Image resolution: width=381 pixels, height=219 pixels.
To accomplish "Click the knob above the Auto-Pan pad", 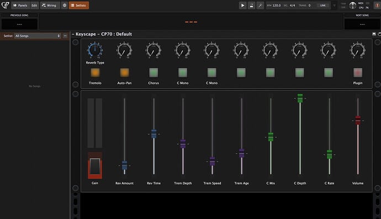I will [124, 50].
